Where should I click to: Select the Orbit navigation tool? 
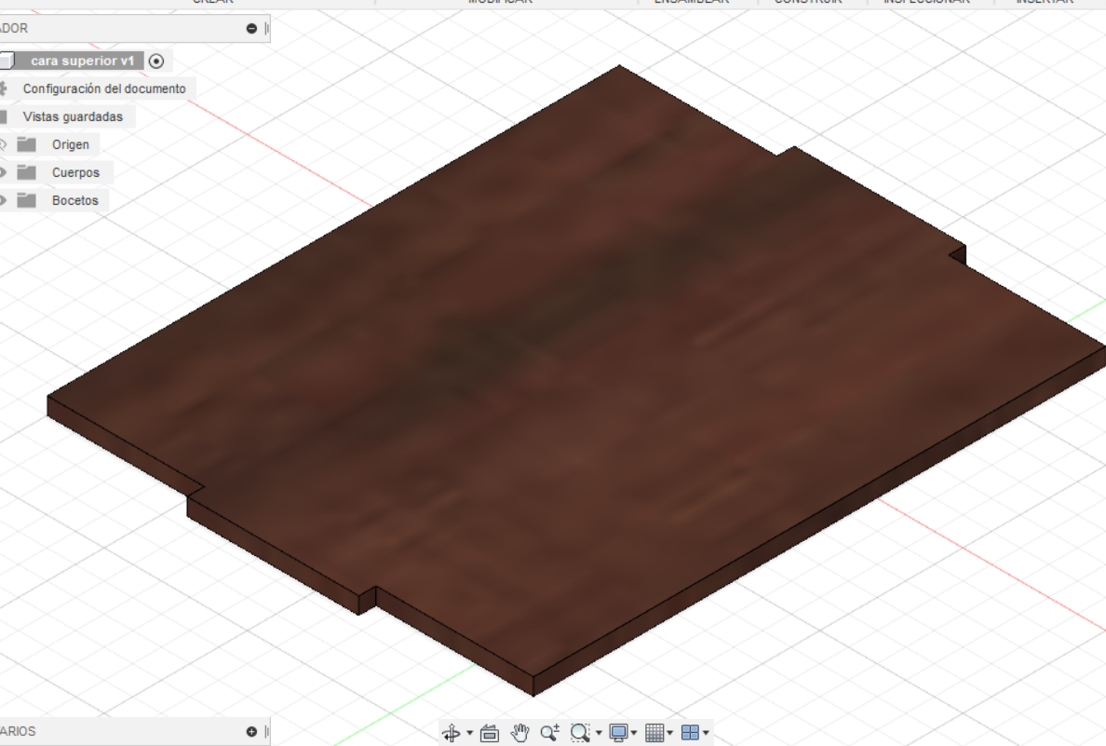coord(451,733)
